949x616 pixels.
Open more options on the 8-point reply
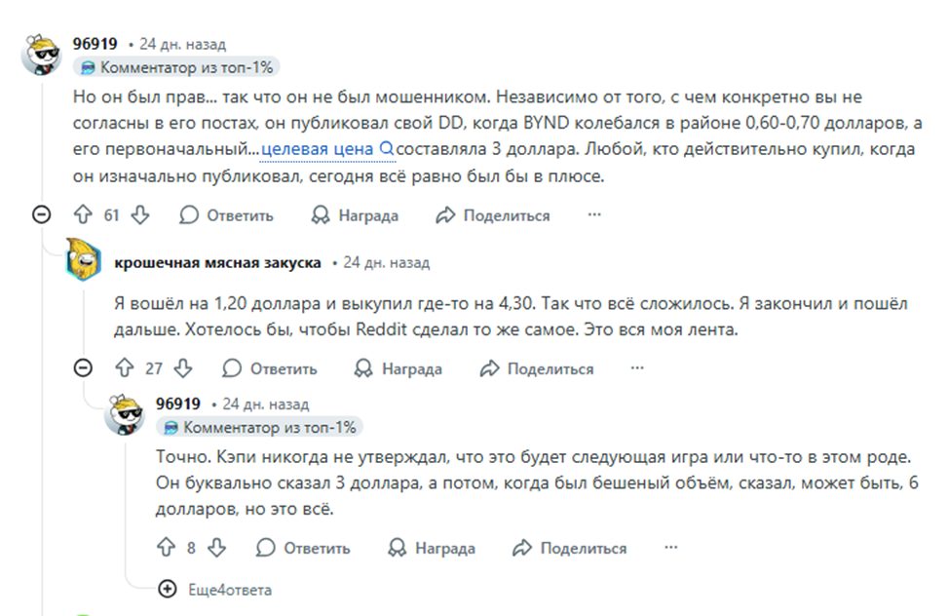pos(670,548)
